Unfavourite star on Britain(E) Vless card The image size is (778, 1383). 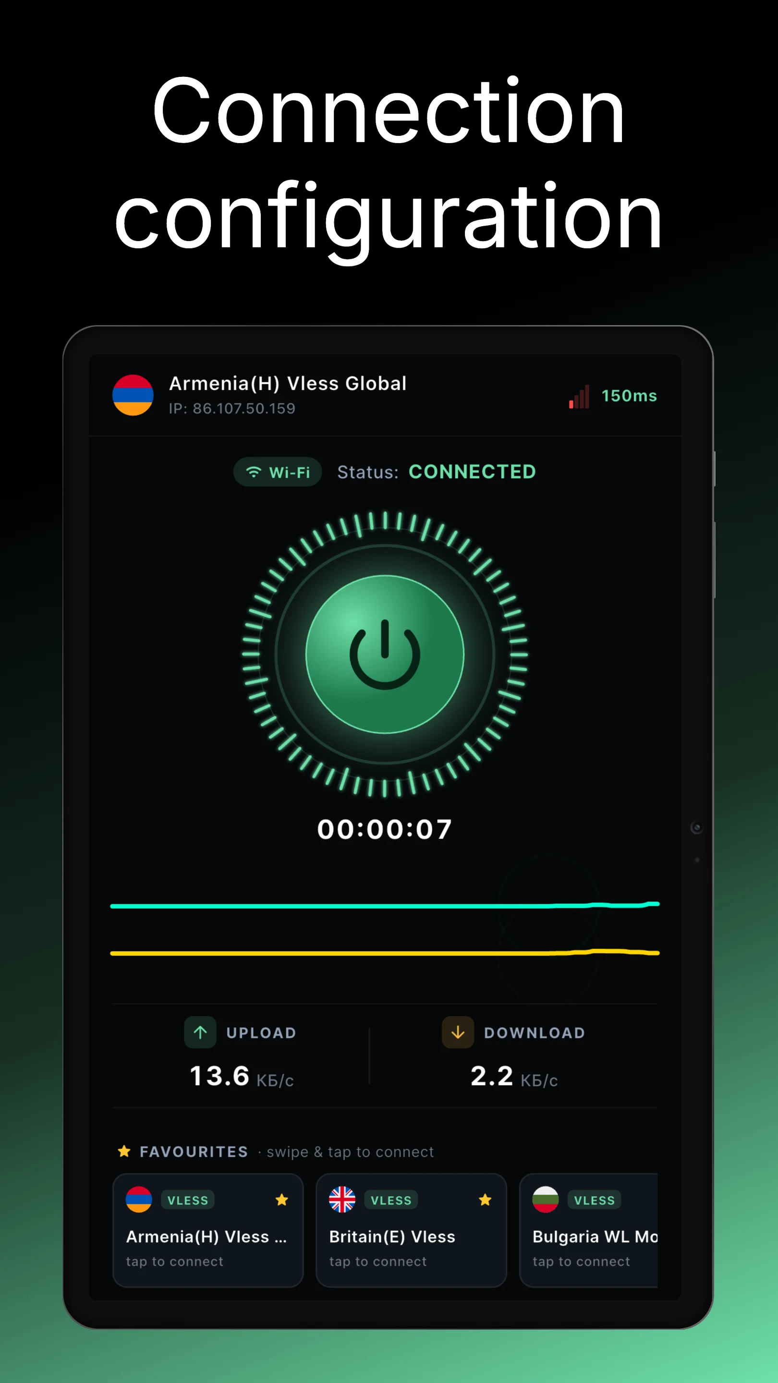pos(485,1200)
